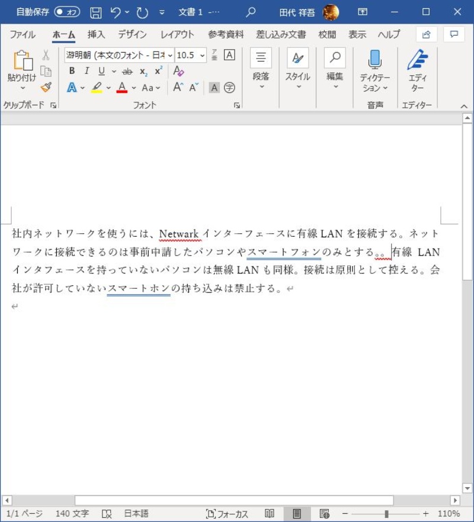Switch to Read Mode in status bar

270,513
